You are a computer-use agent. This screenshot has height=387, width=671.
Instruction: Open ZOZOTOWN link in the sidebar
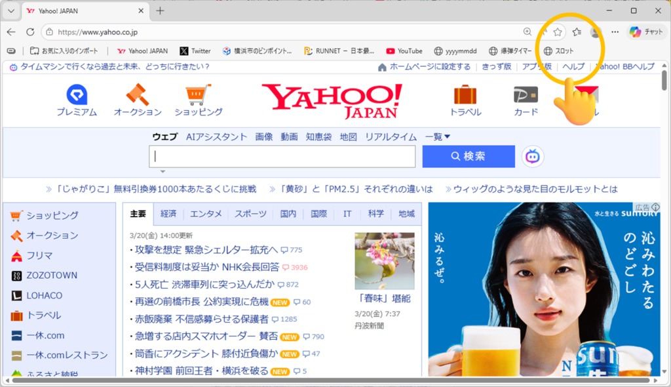(51, 275)
